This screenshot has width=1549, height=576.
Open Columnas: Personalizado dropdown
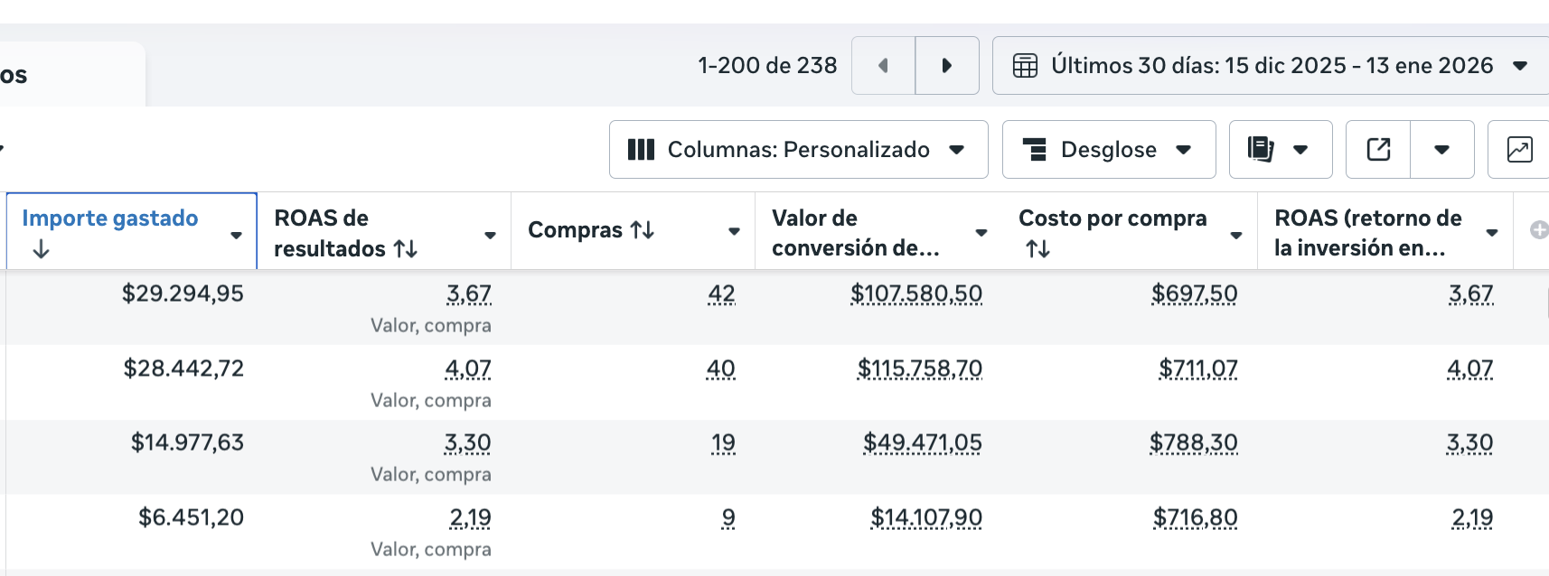798,149
